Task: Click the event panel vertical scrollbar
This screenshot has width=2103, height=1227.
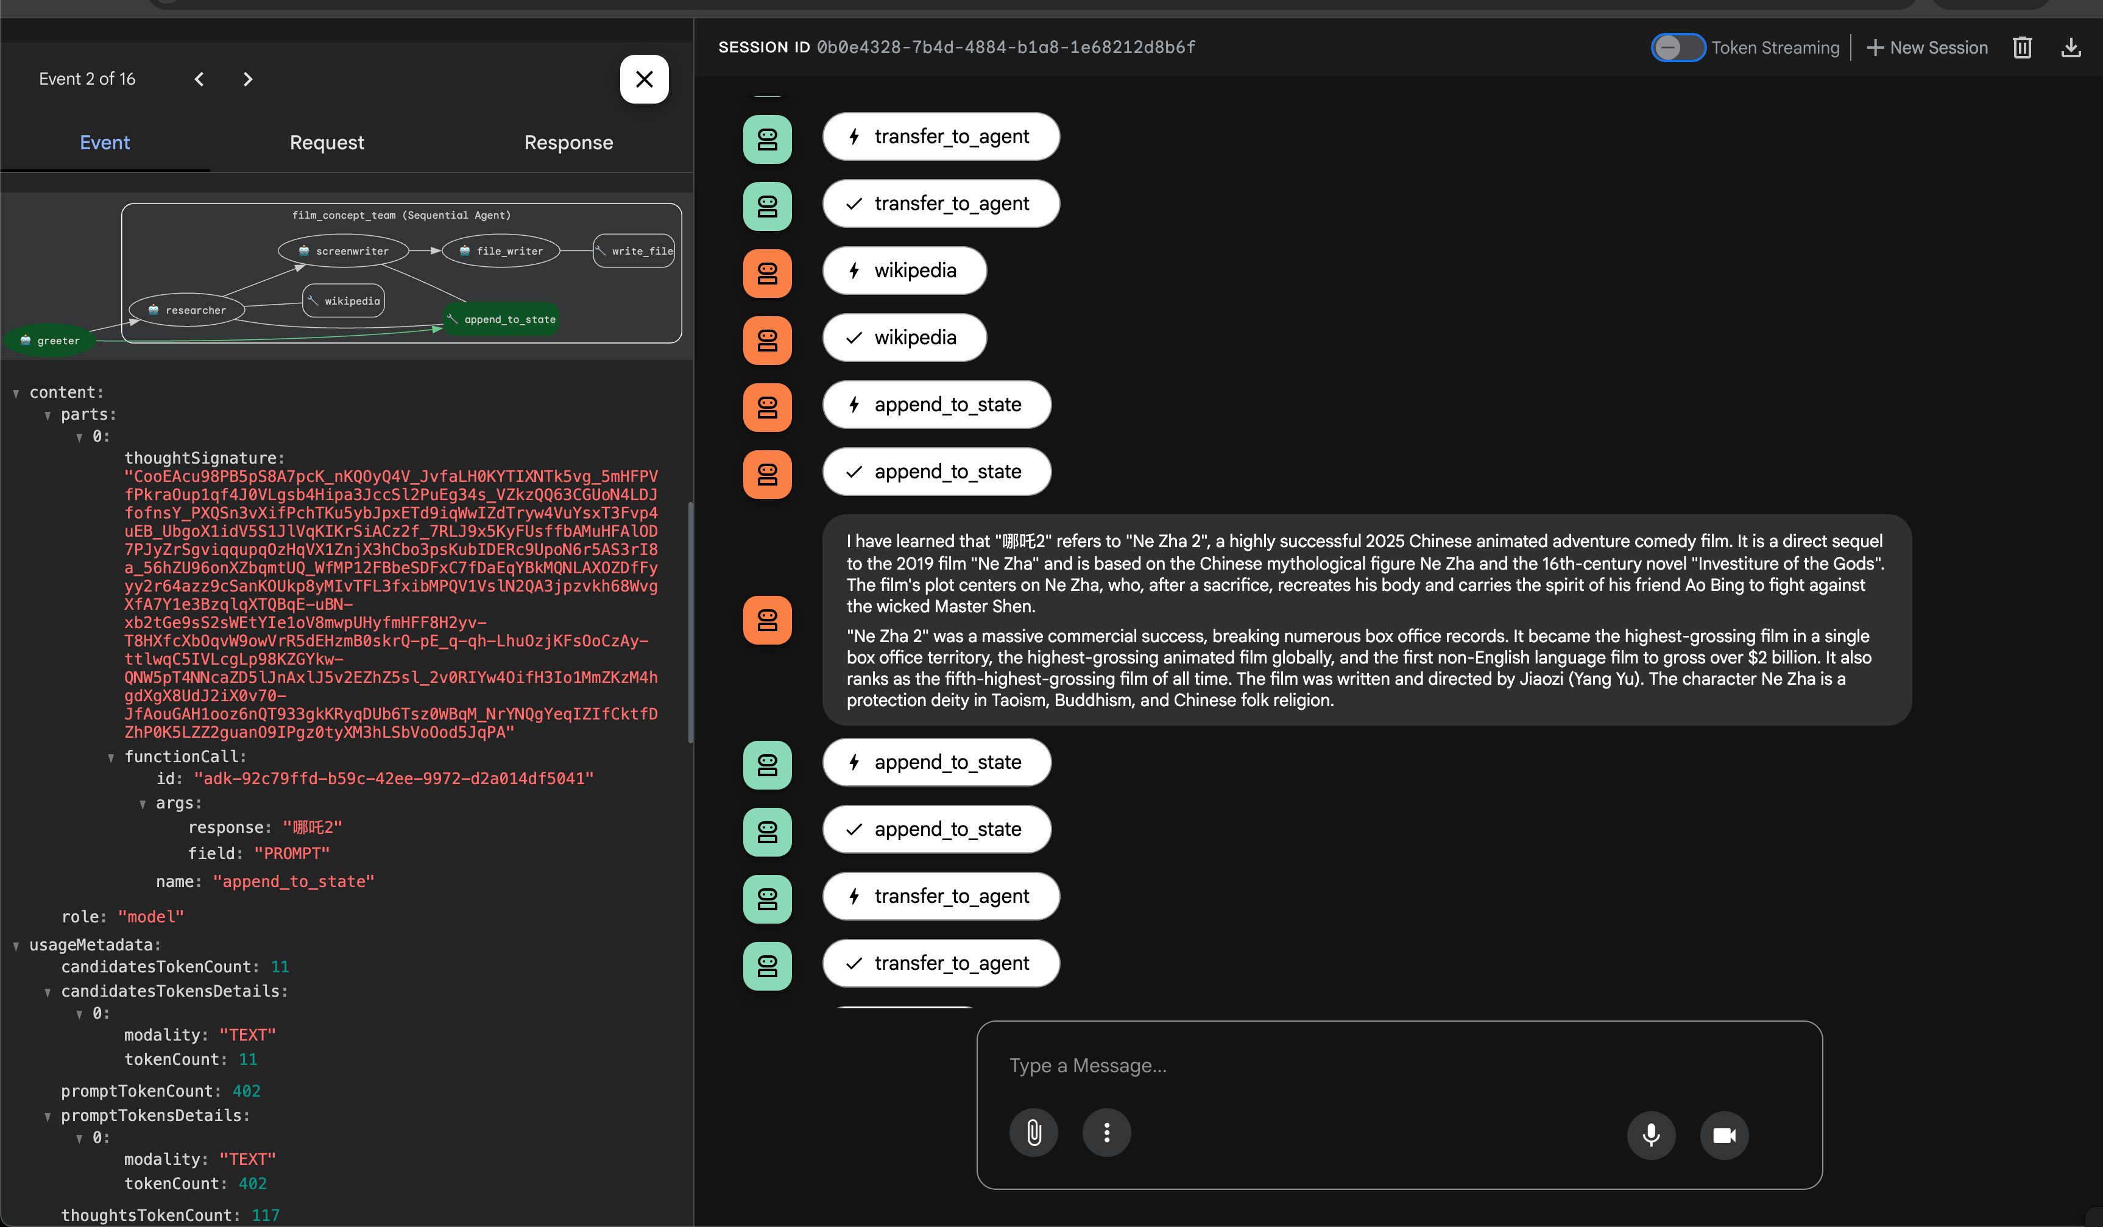Action: click(690, 622)
